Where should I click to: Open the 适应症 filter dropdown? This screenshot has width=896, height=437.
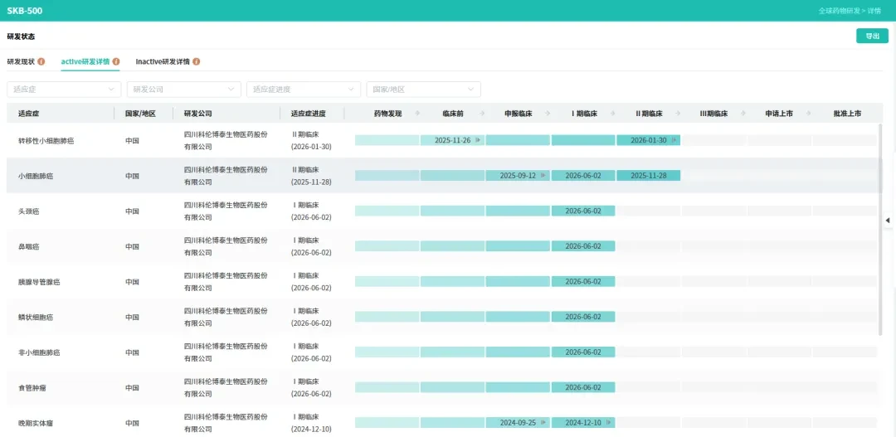pyautogui.click(x=64, y=89)
